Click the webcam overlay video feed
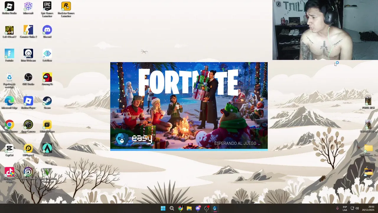Screen dimensions: 378x213 325,30
